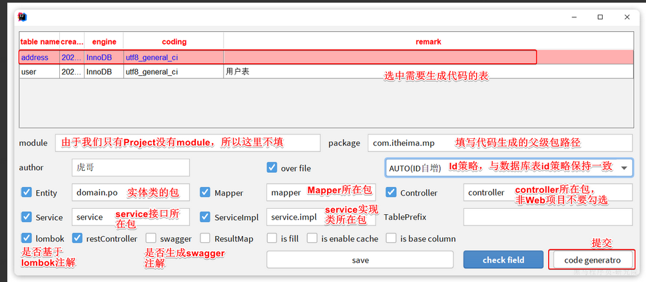Check the is fill option

272,238
